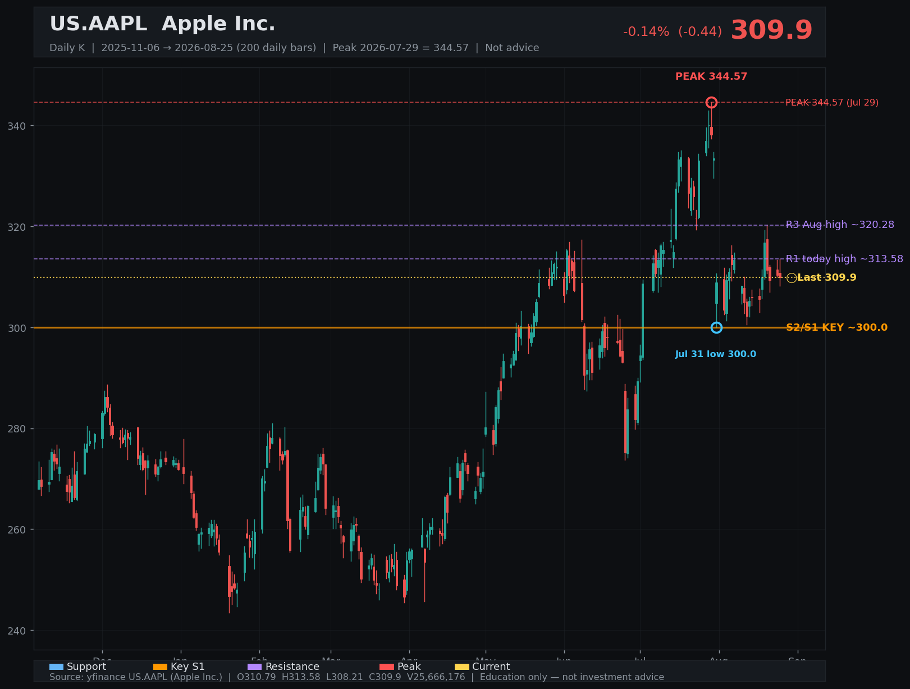This screenshot has width=910, height=689.
Task: Click the 'Last 309.9' label
Action: [x=827, y=277]
